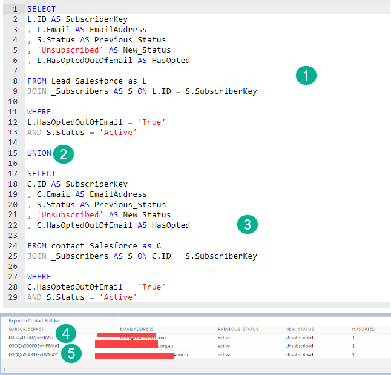Screen dimensions: 391x375
Task: Click the HASOPTED column header
Action: pos(363,329)
